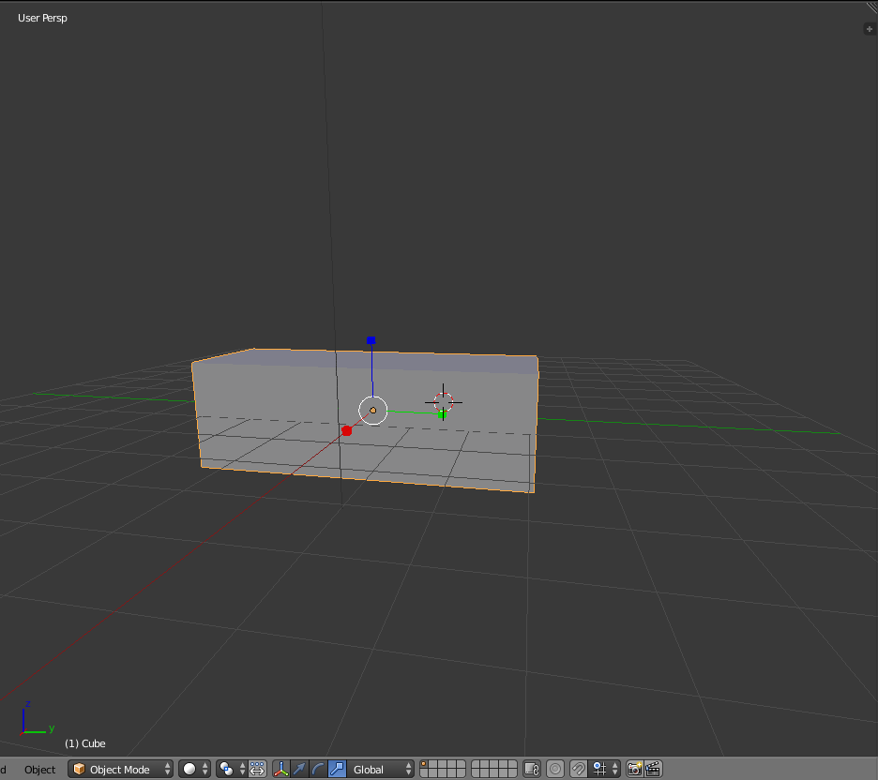Toggle manipulate center points icon
878x780 pixels.
pos(257,769)
